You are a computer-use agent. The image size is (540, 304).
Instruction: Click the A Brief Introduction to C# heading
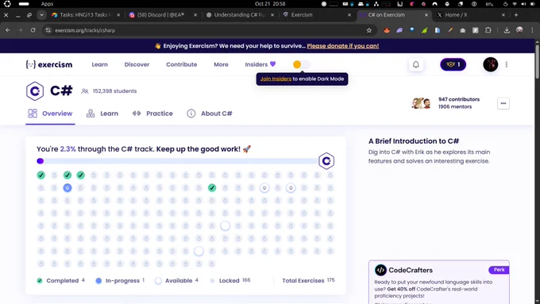tap(413, 141)
